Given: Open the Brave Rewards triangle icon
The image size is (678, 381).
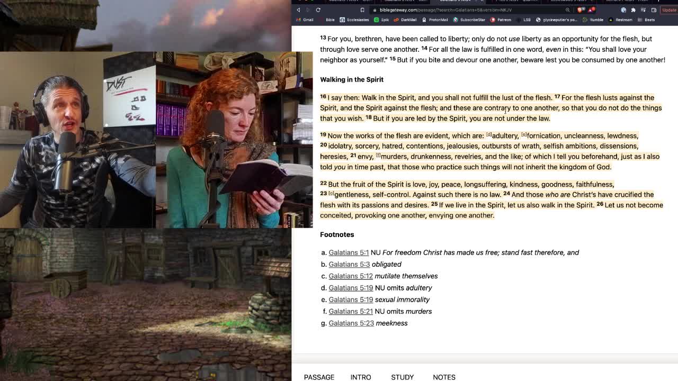Looking at the screenshot, I should pos(591,10).
